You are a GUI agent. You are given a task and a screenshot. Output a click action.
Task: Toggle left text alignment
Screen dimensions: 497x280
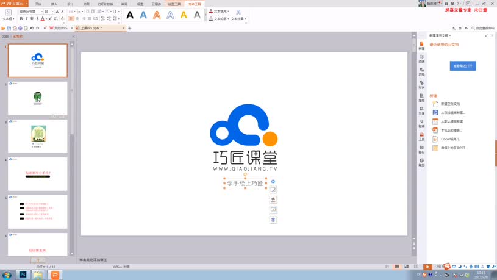(x=71, y=19)
